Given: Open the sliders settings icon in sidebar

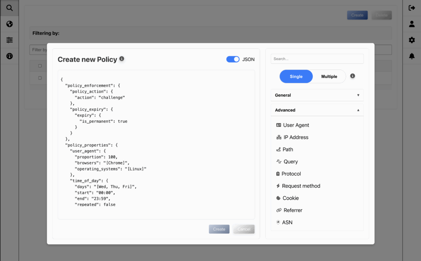Looking at the screenshot, I should (x=9, y=40).
